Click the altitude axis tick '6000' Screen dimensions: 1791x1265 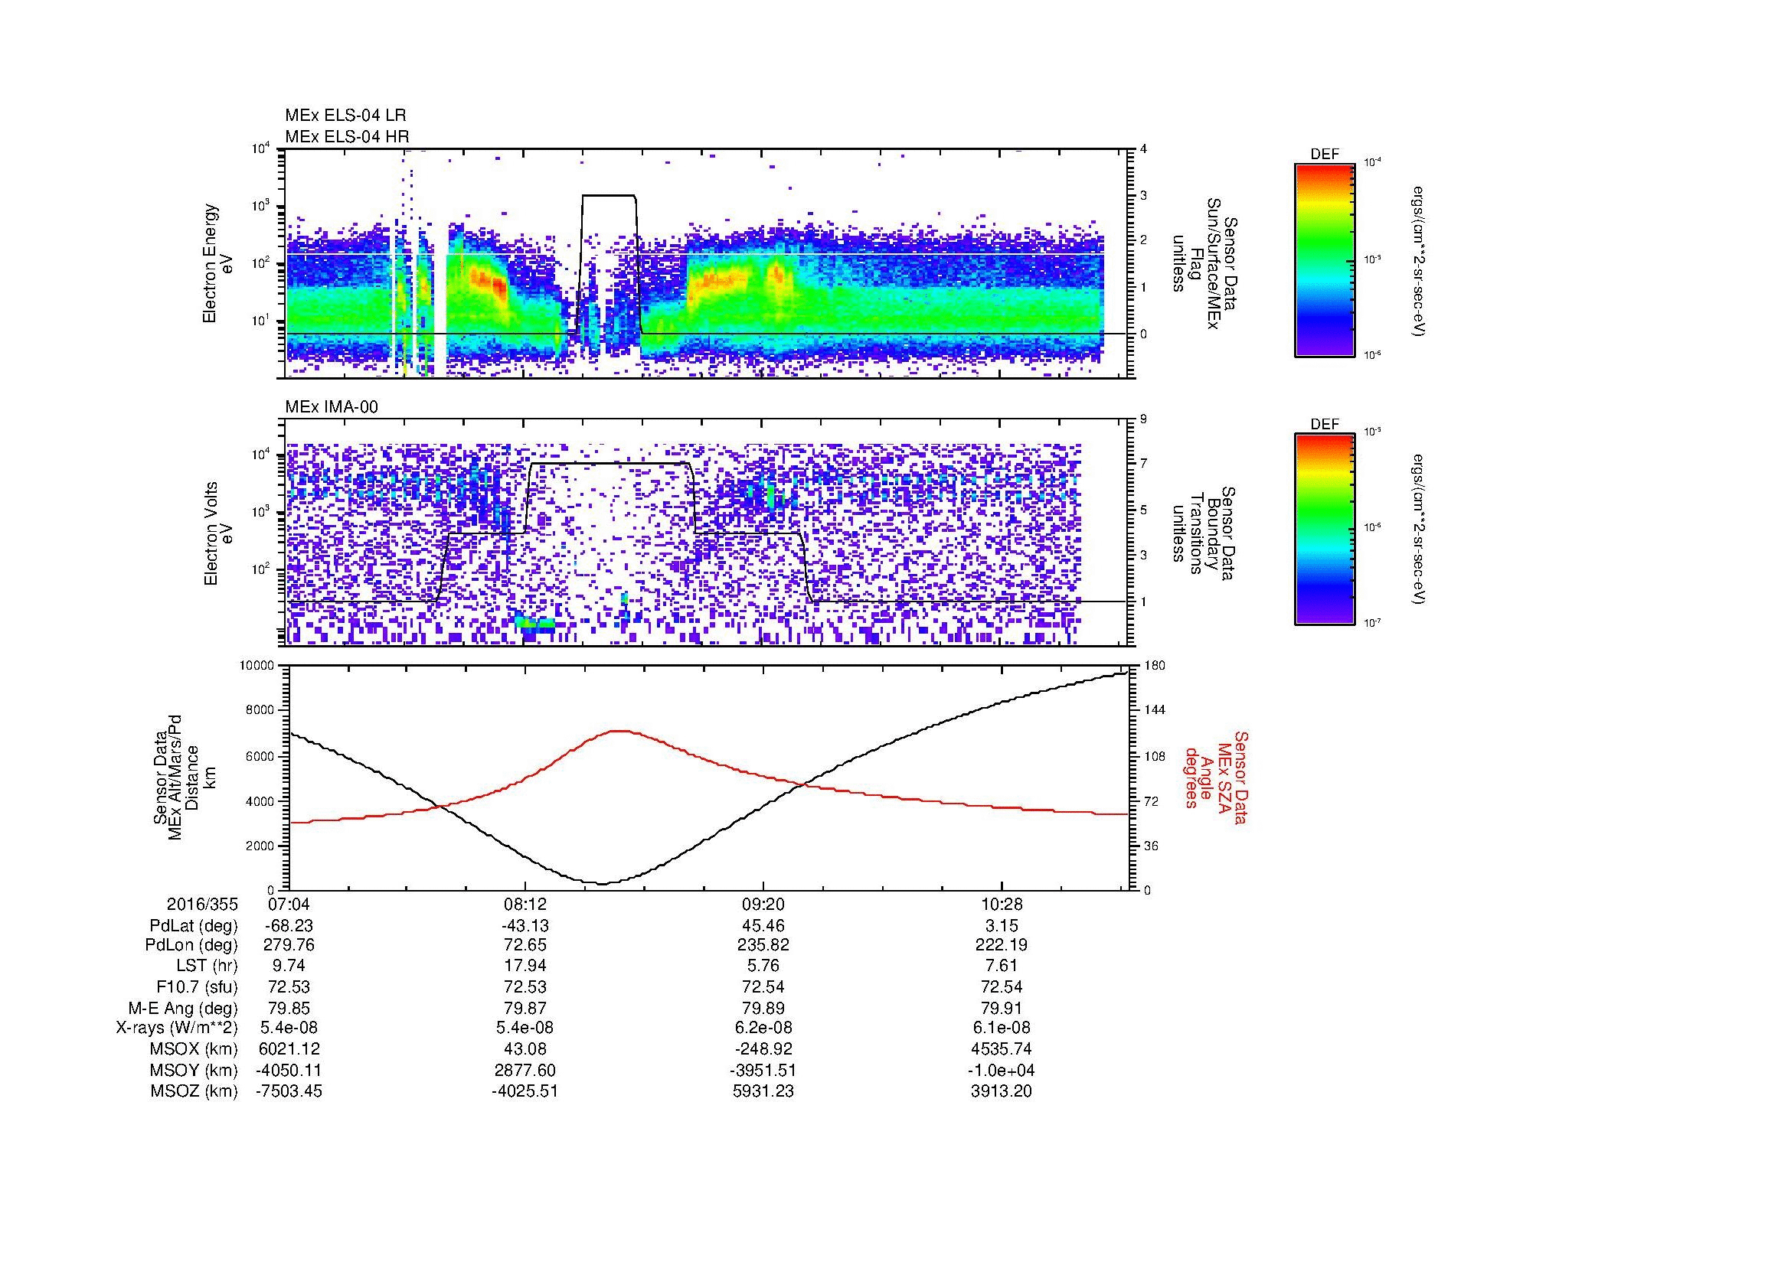click(x=260, y=756)
